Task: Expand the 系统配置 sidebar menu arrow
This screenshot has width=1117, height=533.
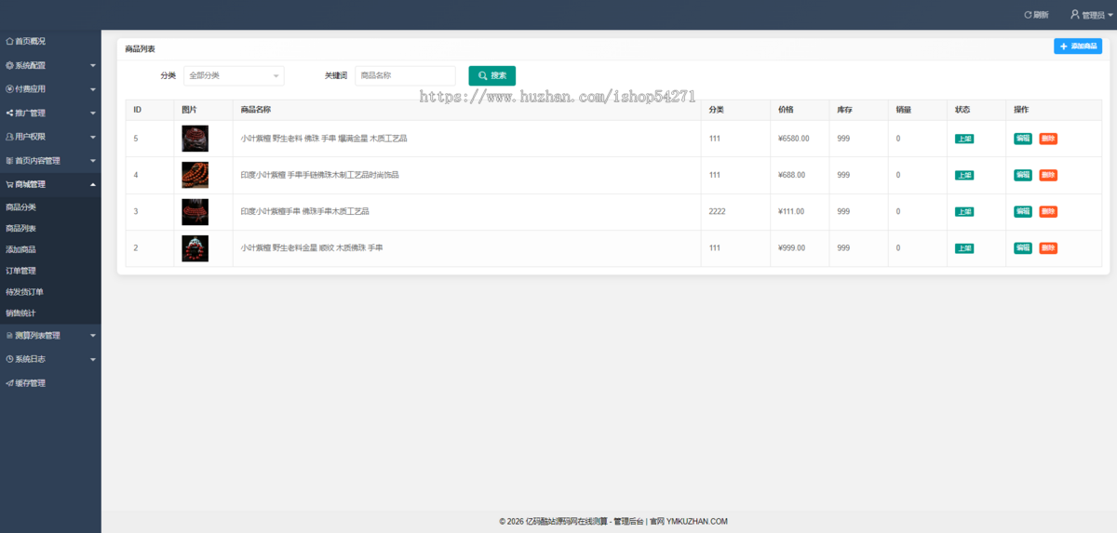Action: [x=93, y=66]
